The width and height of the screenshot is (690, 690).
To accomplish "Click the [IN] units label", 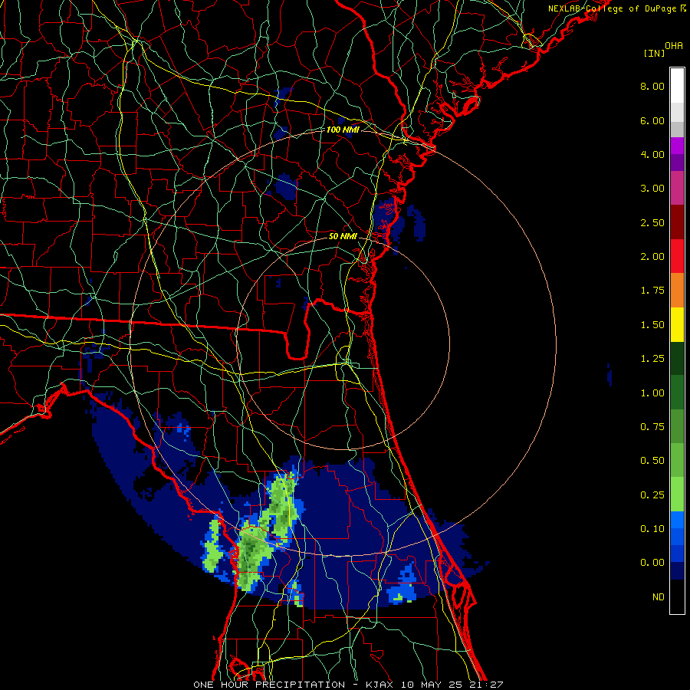I will click(x=654, y=53).
